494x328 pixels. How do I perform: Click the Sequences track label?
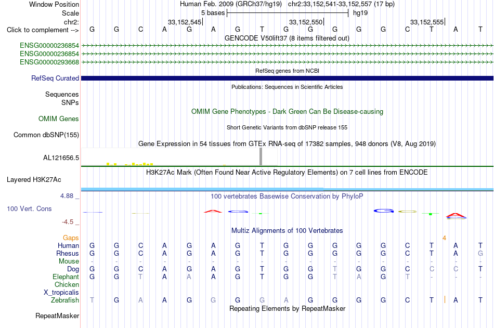[x=62, y=94]
